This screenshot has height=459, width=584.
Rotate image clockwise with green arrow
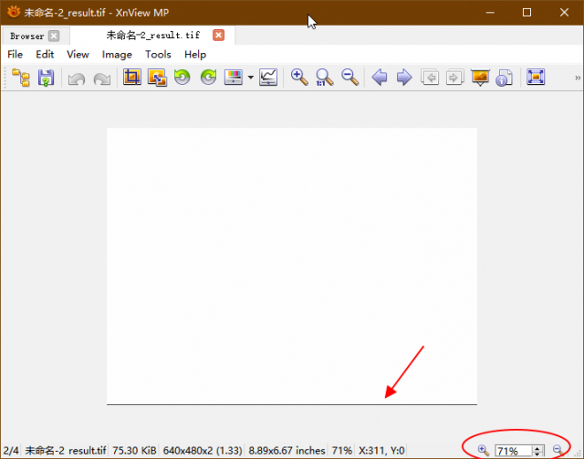point(208,78)
